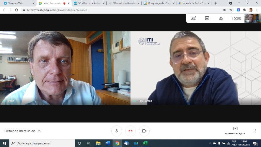Screen dimensions: 261x147
Task: Switch to the Telegram Web tab
Action: tap(18, 3)
